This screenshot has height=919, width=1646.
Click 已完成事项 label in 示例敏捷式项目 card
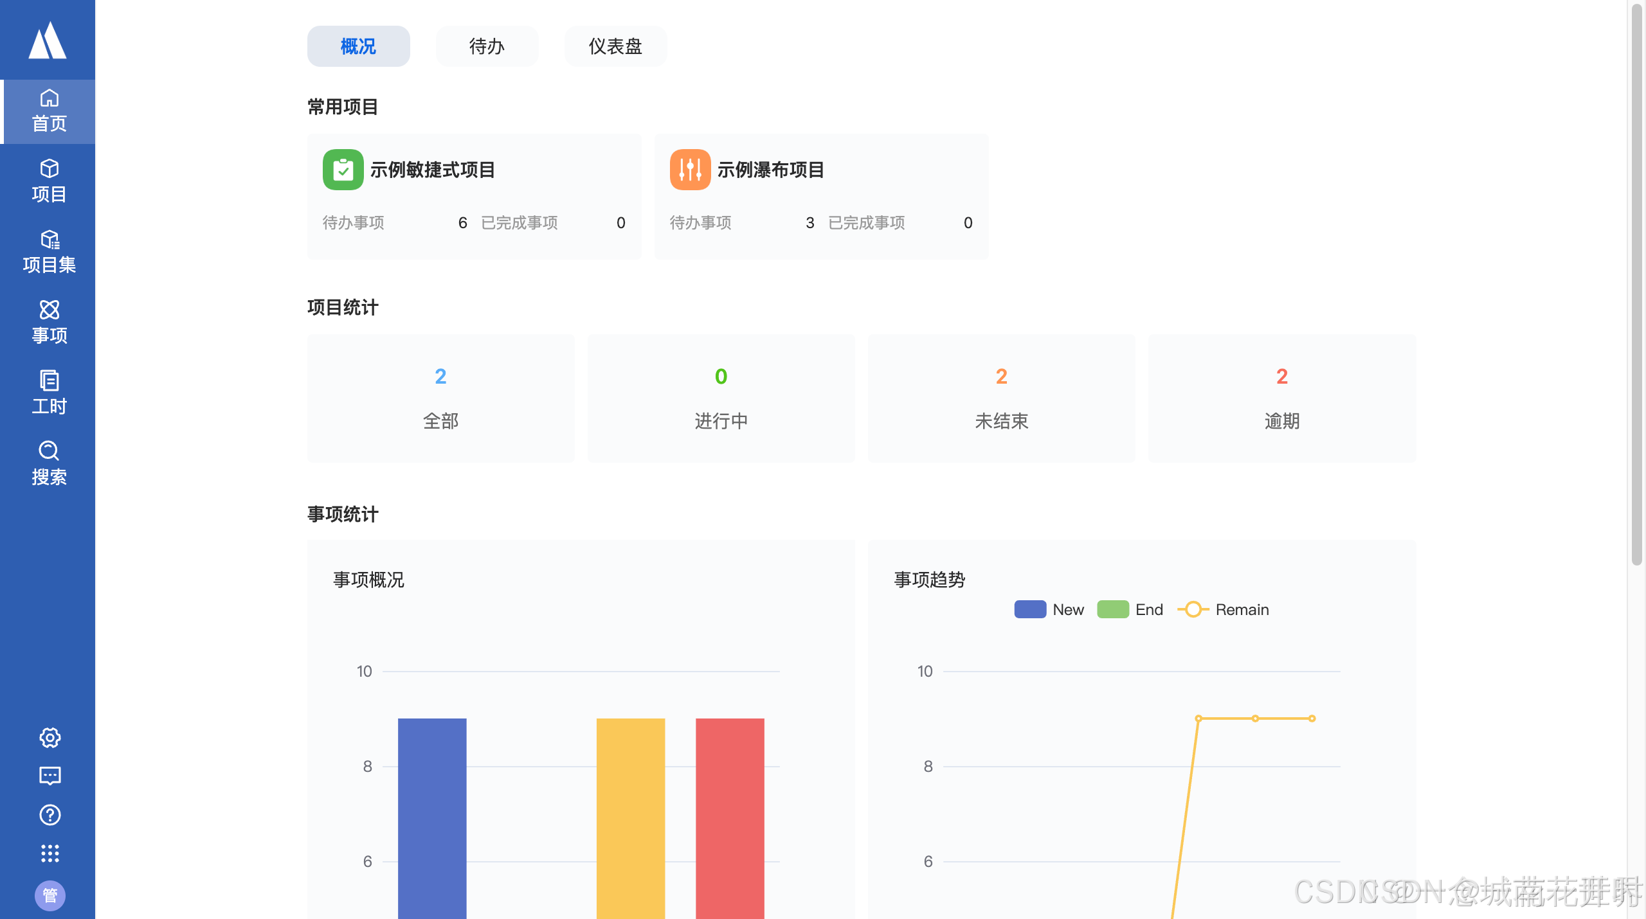(x=520, y=223)
